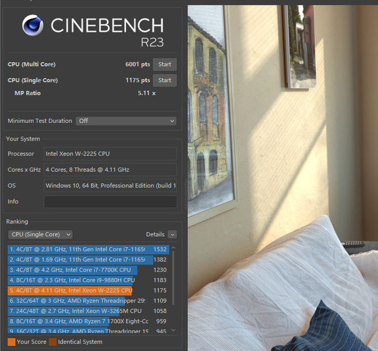Open the Minimum Test Duration dropdown

click(x=126, y=121)
